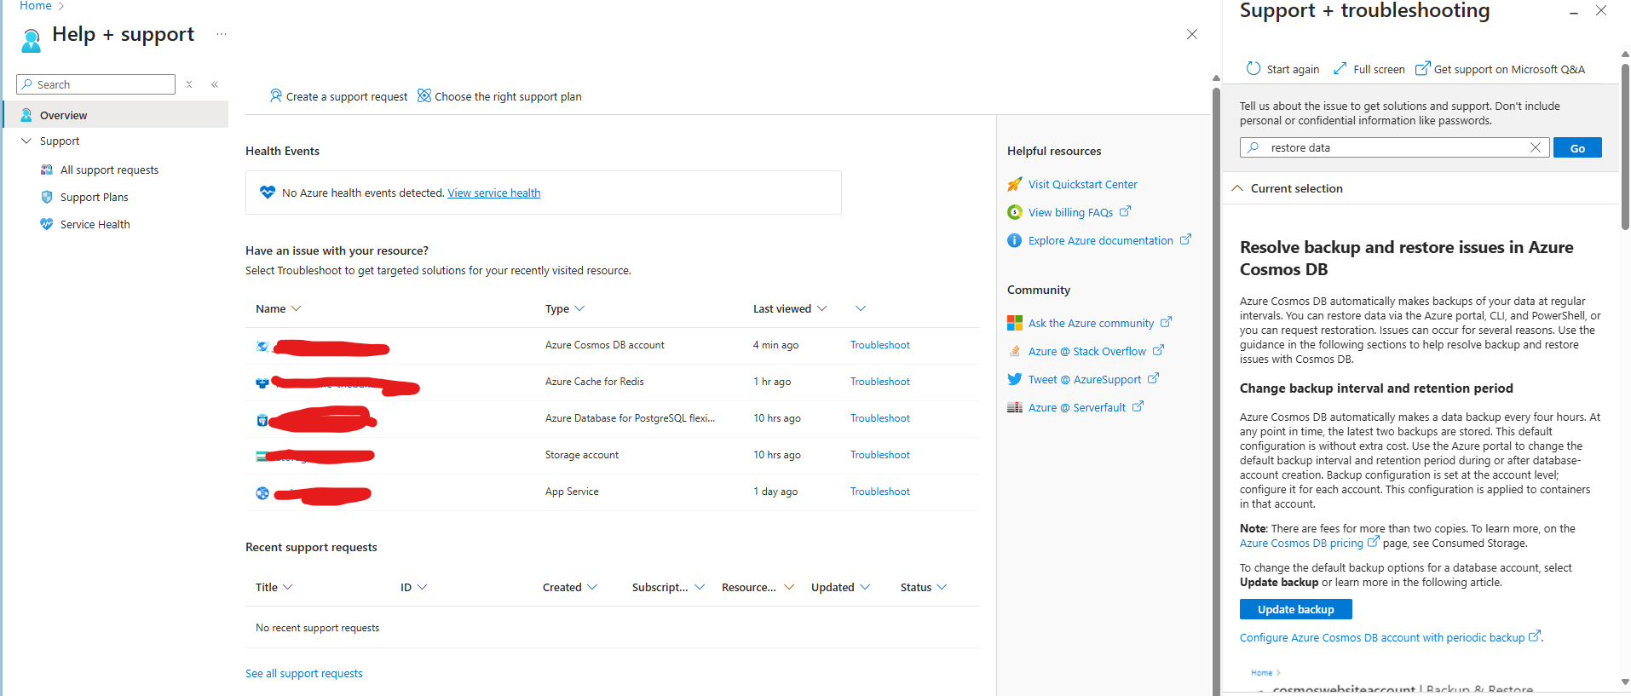The width and height of the screenshot is (1631, 696).
Task: Close the Help + support blade
Action: tap(1191, 34)
